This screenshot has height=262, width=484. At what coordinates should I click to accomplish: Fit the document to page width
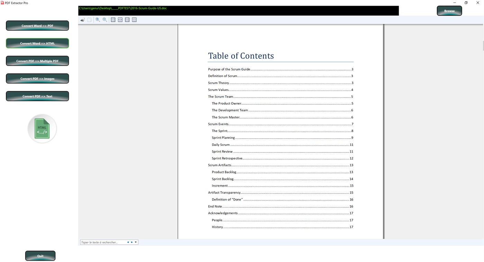(x=120, y=19)
